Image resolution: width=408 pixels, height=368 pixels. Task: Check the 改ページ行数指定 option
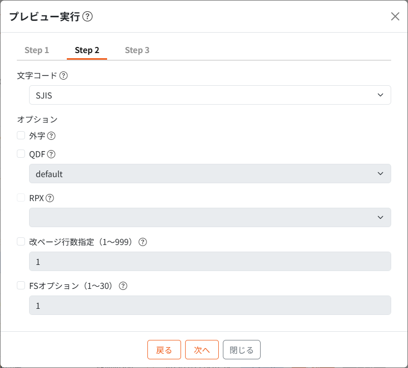(20, 241)
